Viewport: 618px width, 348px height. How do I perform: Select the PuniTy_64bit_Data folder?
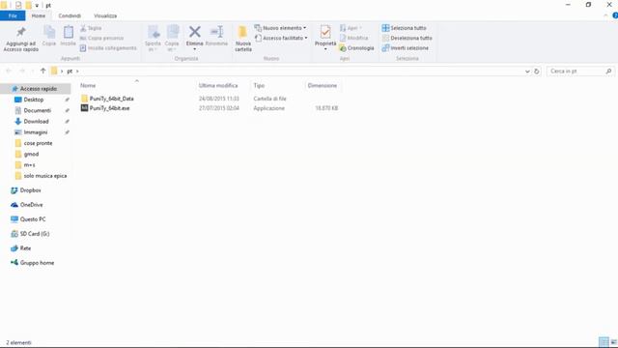pos(112,99)
